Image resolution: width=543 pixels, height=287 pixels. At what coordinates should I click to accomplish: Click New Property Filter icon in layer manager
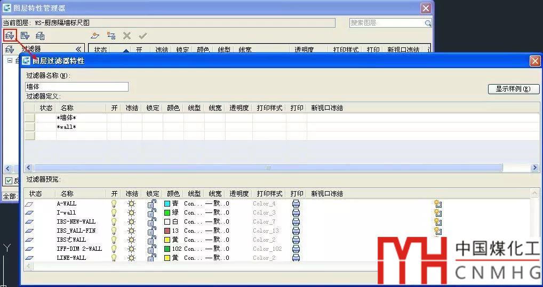(x=10, y=35)
